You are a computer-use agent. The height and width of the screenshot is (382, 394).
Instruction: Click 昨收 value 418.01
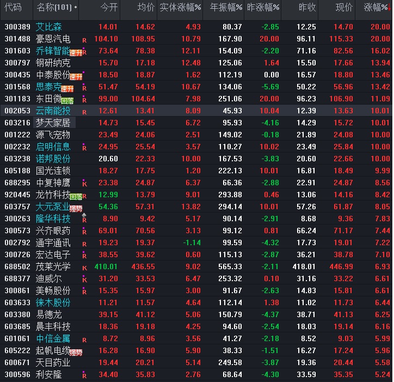click(304, 266)
